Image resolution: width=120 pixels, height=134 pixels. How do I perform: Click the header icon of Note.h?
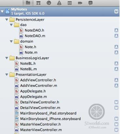(21, 47)
